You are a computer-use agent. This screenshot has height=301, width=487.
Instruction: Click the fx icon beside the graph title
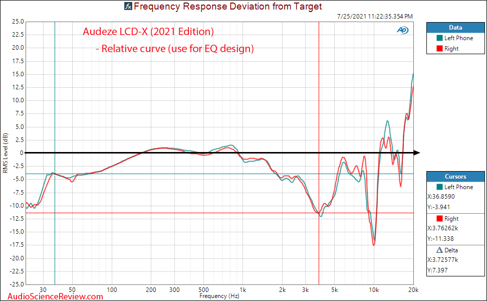[128, 6]
